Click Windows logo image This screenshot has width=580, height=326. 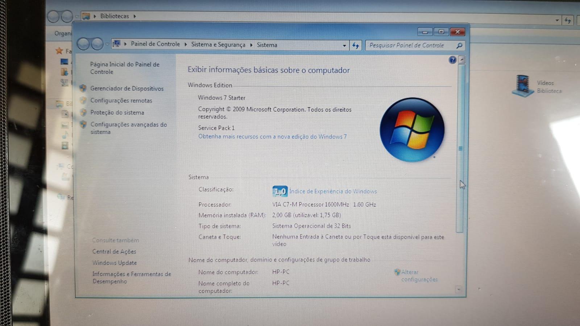tap(412, 129)
